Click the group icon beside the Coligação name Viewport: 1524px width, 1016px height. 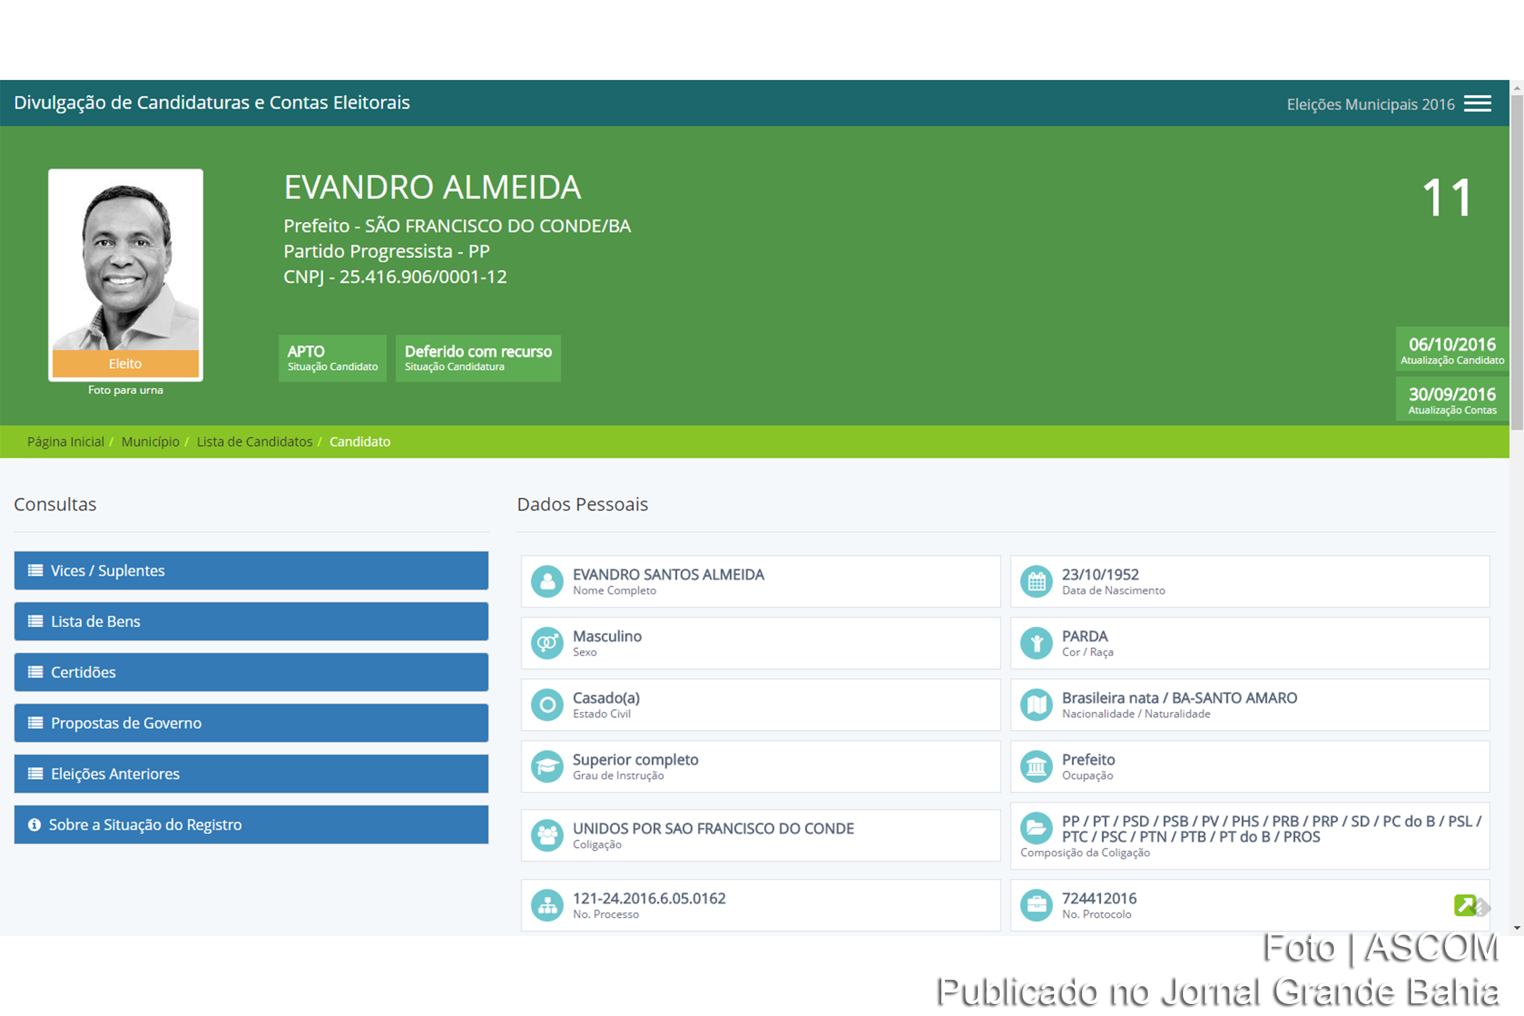pyautogui.click(x=547, y=835)
